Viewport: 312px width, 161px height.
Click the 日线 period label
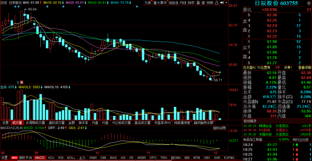pyautogui.click(x=4, y=3)
